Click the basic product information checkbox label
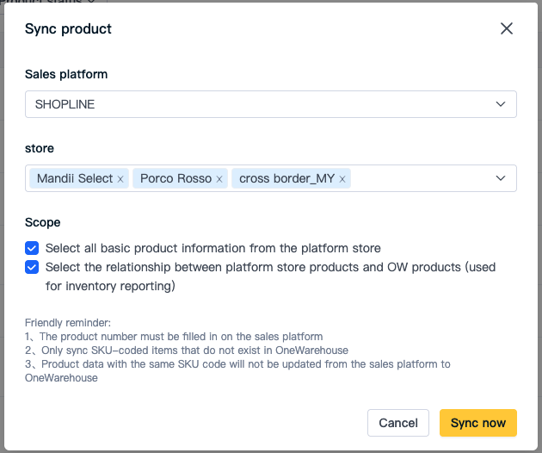The image size is (542, 453). (x=213, y=249)
